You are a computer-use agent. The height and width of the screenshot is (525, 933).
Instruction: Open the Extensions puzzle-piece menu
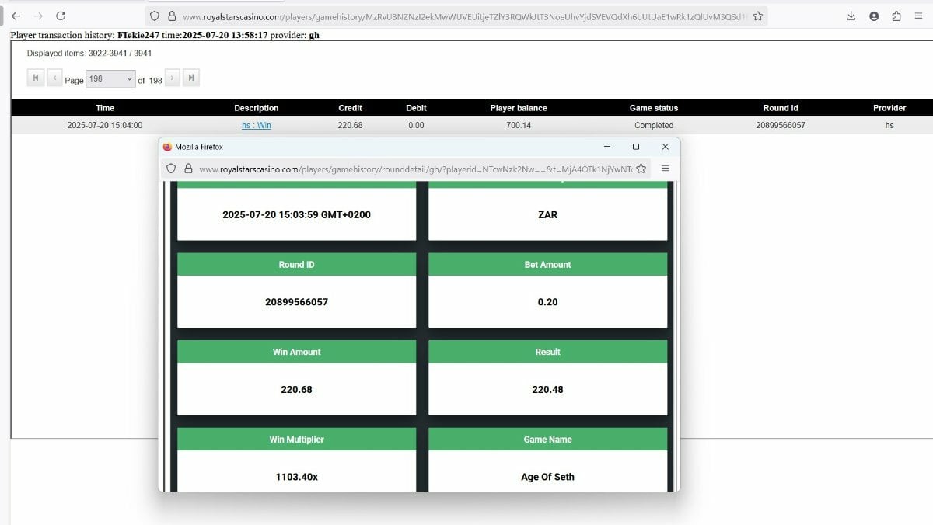coord(896,16)
